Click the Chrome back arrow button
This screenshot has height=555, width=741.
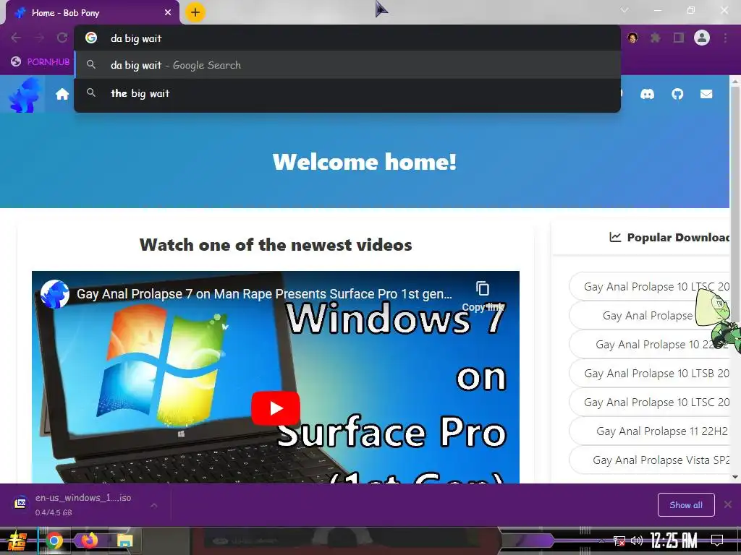[16, 38]
